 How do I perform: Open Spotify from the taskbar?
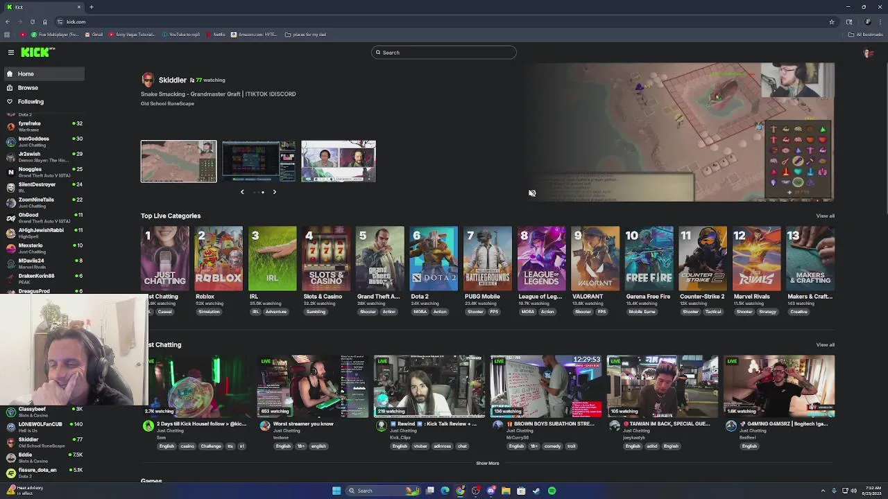tap(552, 491)
